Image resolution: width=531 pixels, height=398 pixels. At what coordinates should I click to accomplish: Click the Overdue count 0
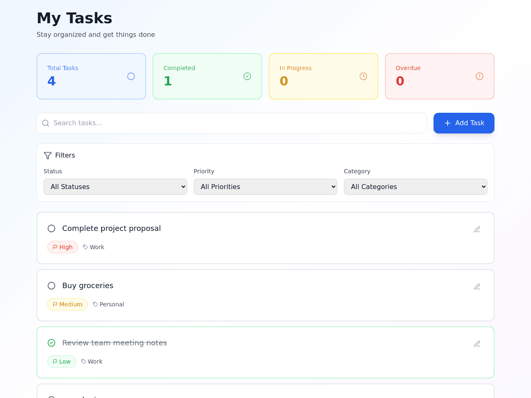tap(400, 81)
